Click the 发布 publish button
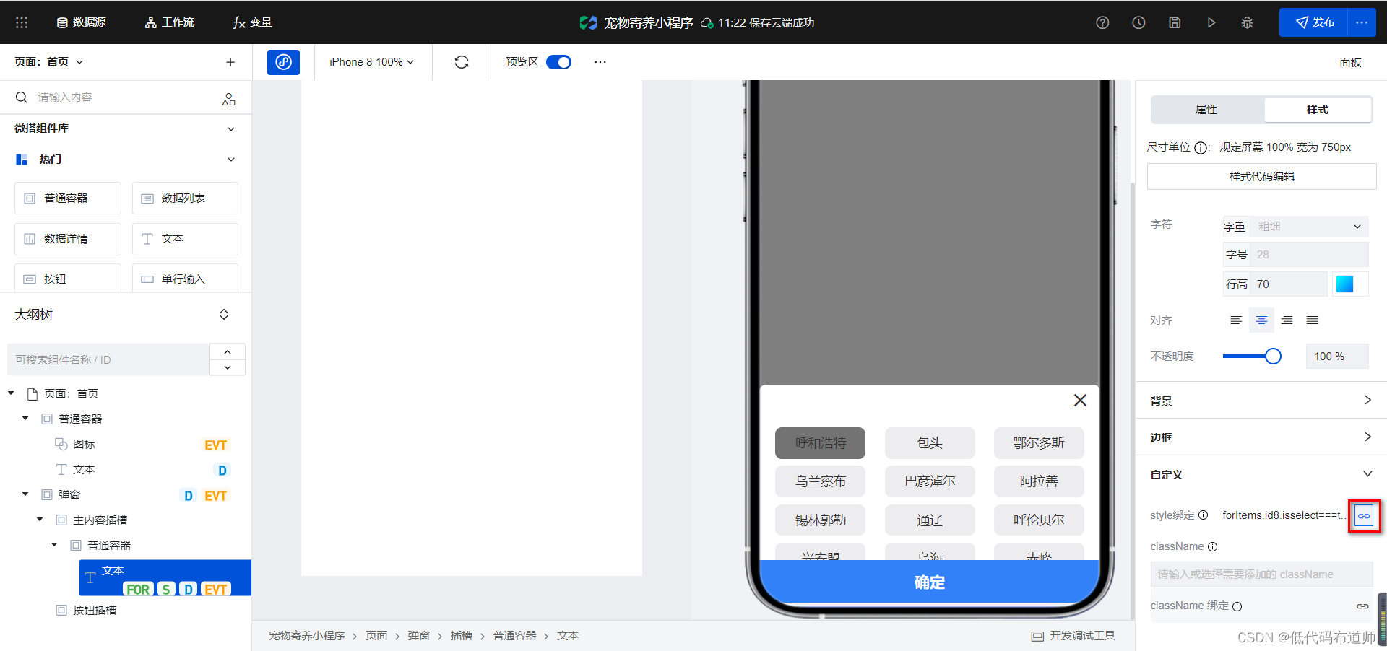 coord(1313,22)
